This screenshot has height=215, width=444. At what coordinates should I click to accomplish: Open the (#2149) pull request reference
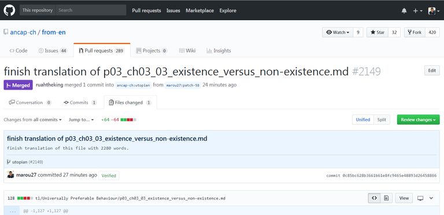point(36,162)
